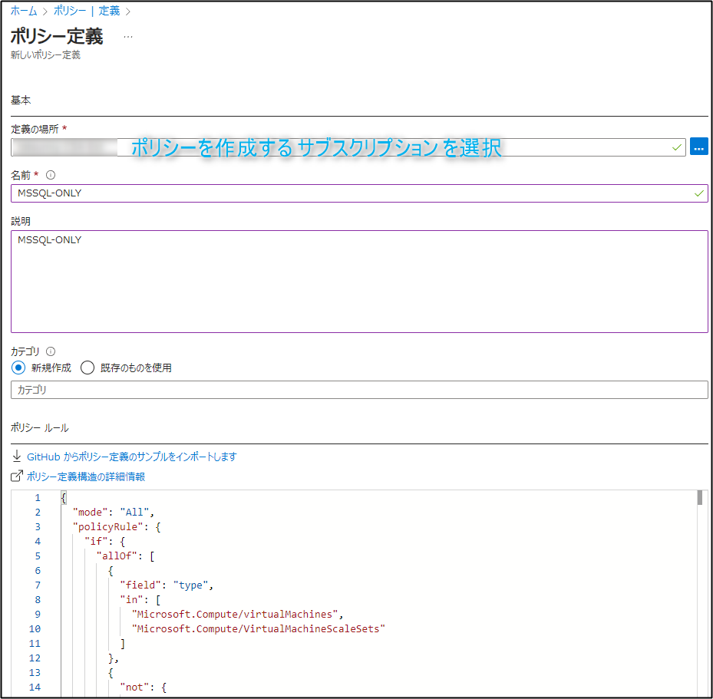Click the "in": [ line in the editor

pos(140,599)
